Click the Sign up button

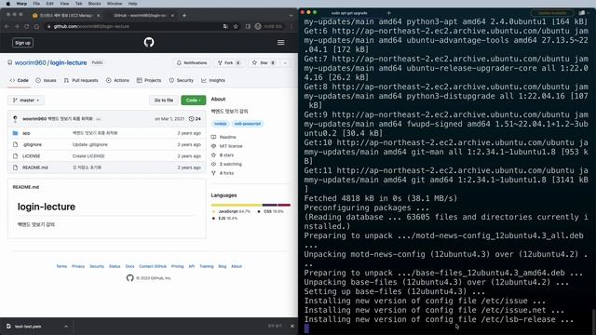point(22,43)
